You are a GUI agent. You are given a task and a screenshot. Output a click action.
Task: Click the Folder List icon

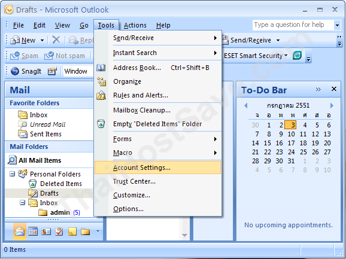tap(85, 231)
